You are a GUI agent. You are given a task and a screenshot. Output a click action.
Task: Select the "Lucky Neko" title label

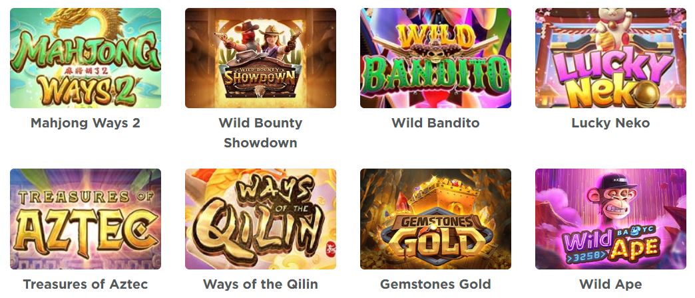610,123
